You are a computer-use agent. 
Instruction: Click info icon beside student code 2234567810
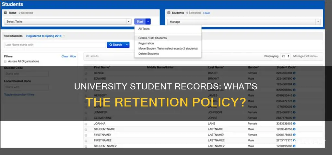294,112
